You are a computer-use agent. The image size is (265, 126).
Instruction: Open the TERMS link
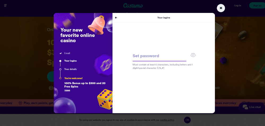(x=67, y=91)
